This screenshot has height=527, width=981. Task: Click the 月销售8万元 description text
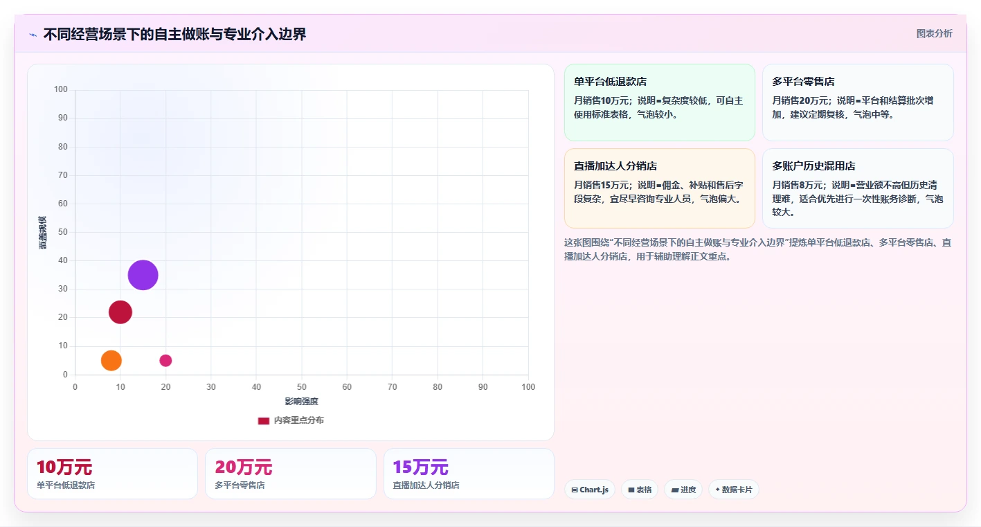857,199
